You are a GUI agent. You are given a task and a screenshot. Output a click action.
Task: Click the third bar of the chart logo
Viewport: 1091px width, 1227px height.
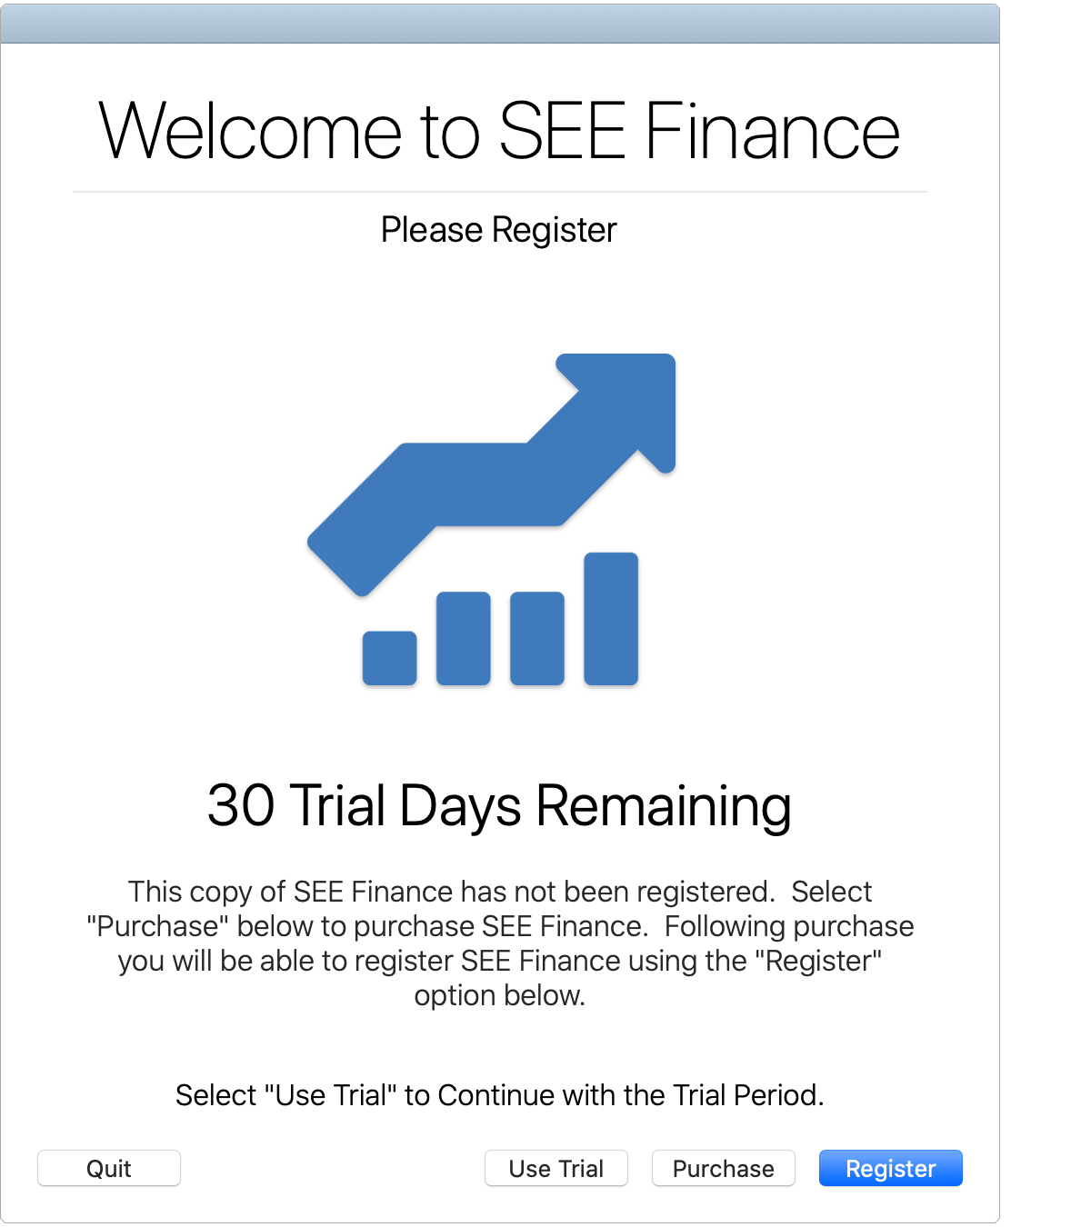(x=537, y=638)
